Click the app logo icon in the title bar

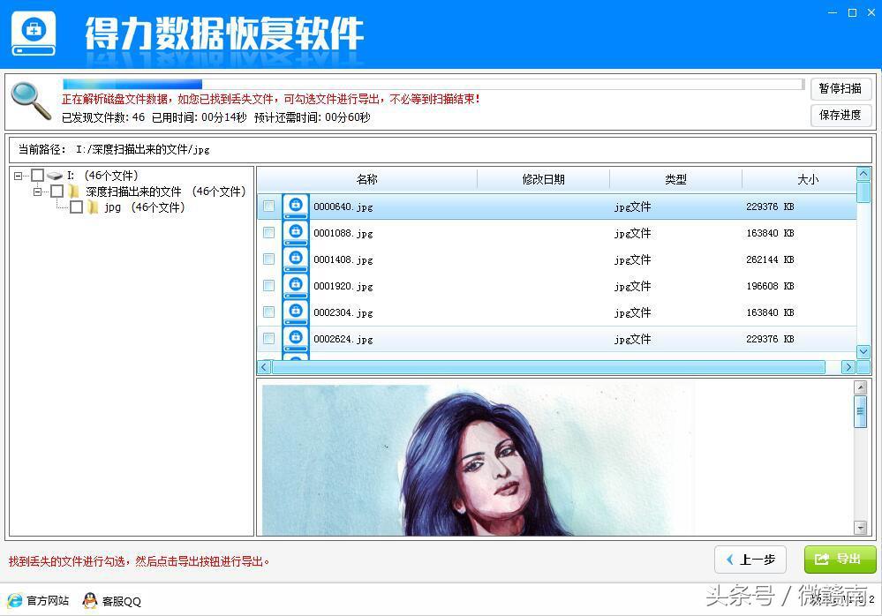32,33
